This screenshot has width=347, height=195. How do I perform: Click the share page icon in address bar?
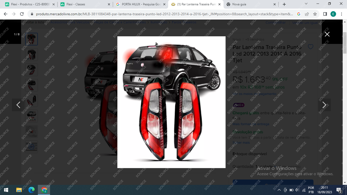click(307, 14)
